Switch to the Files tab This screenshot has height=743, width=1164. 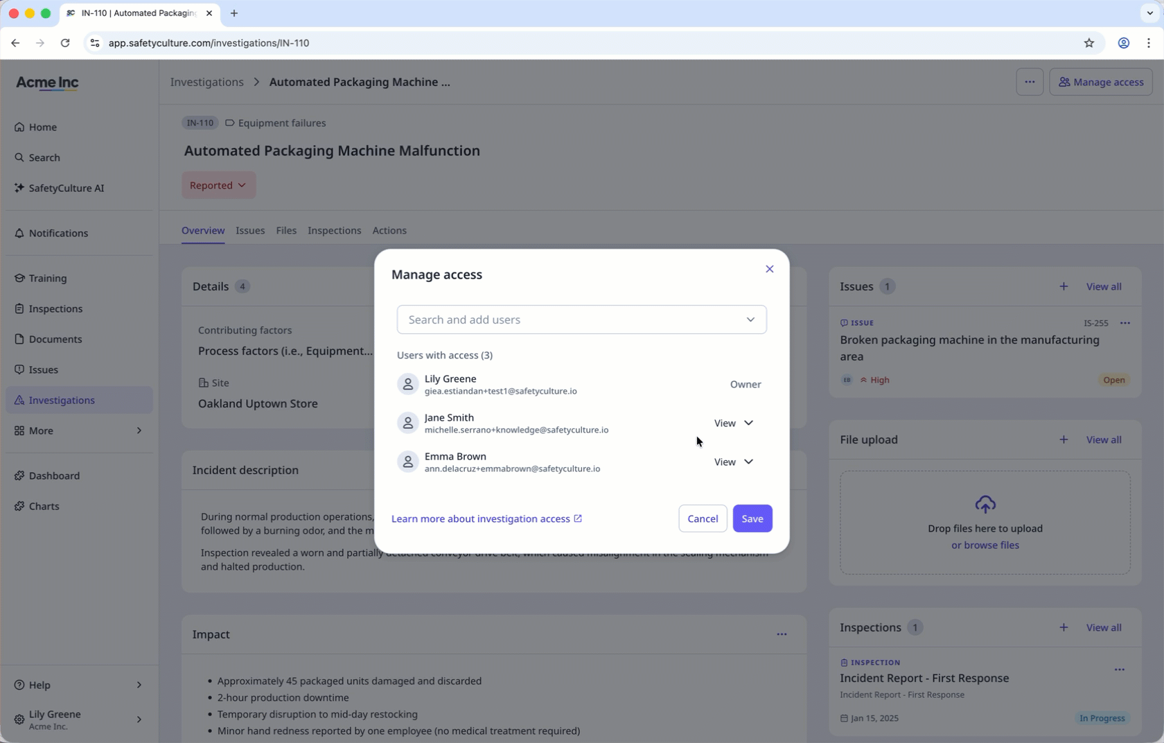point(286,230)
